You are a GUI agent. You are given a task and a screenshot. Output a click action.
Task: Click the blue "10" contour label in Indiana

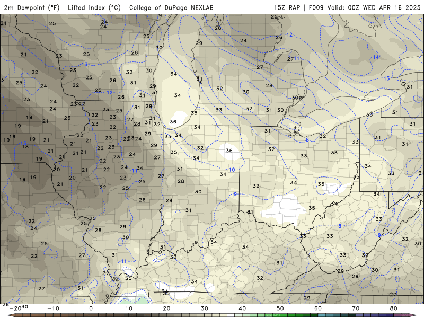click(x=232, y=170)
